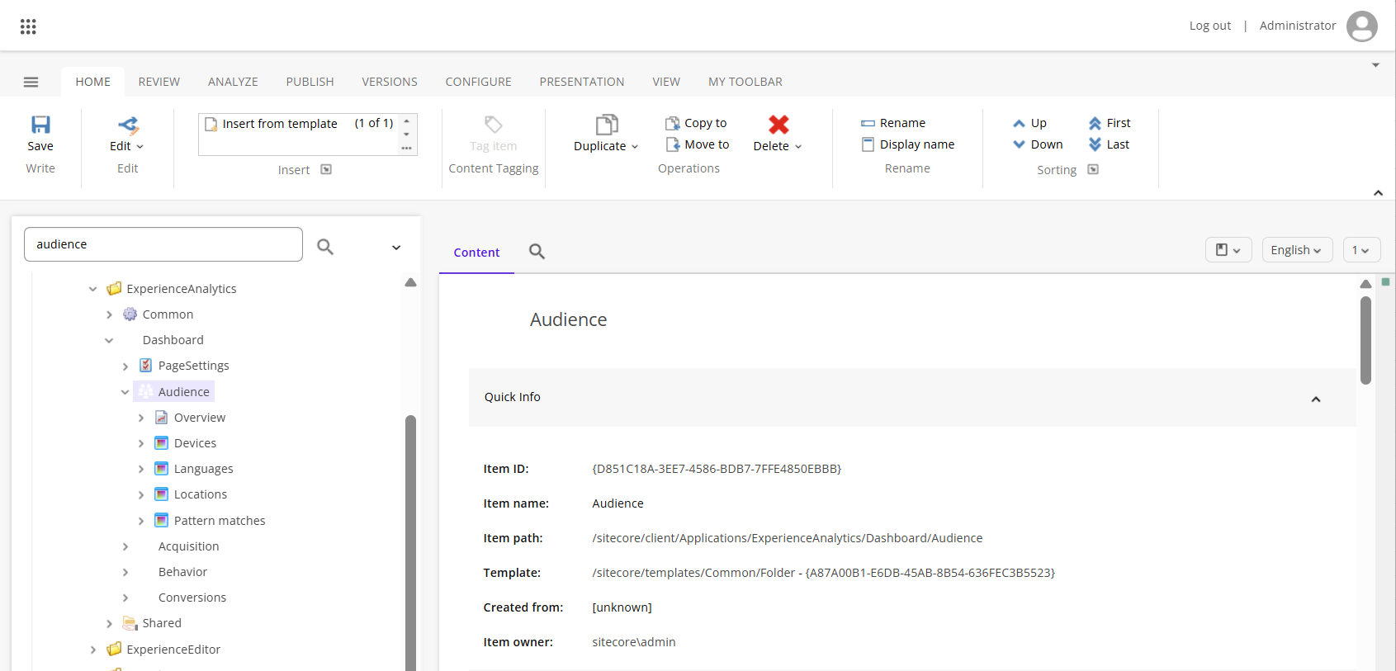Click the ExperienceAnalytics folder icon
1396x671 pixels.
pyautogui.click(x=114, y=289)
